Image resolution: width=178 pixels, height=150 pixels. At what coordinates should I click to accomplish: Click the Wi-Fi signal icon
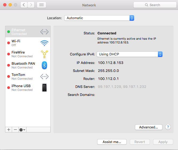pos(44,43)
